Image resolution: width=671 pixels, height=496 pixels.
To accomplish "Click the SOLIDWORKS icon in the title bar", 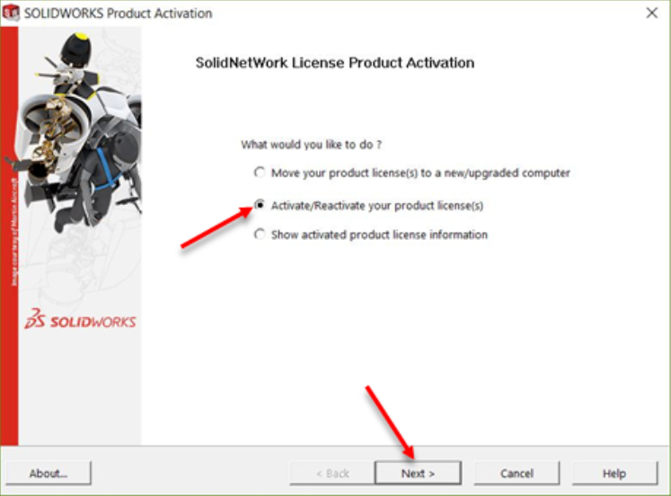I will point(11,13).
